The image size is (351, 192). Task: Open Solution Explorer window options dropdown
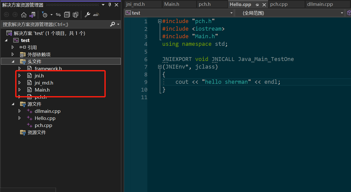coord(103,5)
